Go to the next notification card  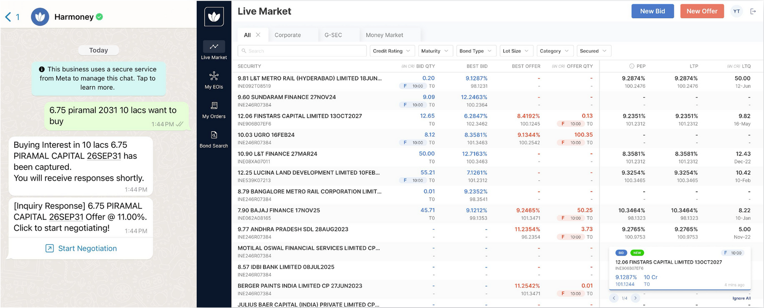[x=635, y=298]
